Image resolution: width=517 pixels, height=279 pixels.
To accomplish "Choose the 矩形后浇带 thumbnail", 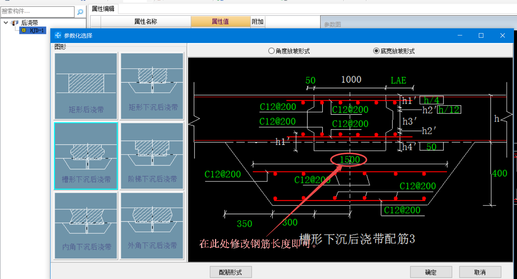I will pyautogui.click(x=87, y=86).
